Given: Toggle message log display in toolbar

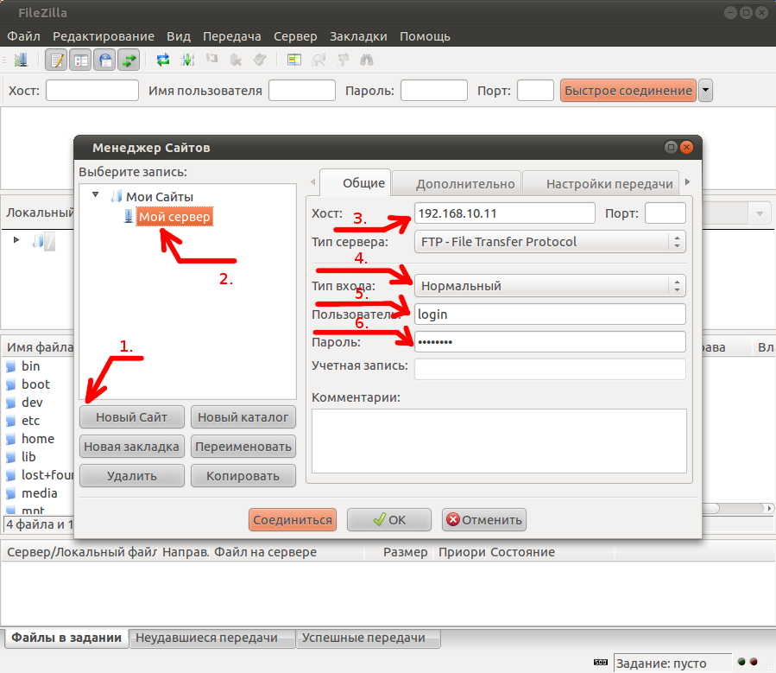Looking at the screenshot, I should coord(56,60).
